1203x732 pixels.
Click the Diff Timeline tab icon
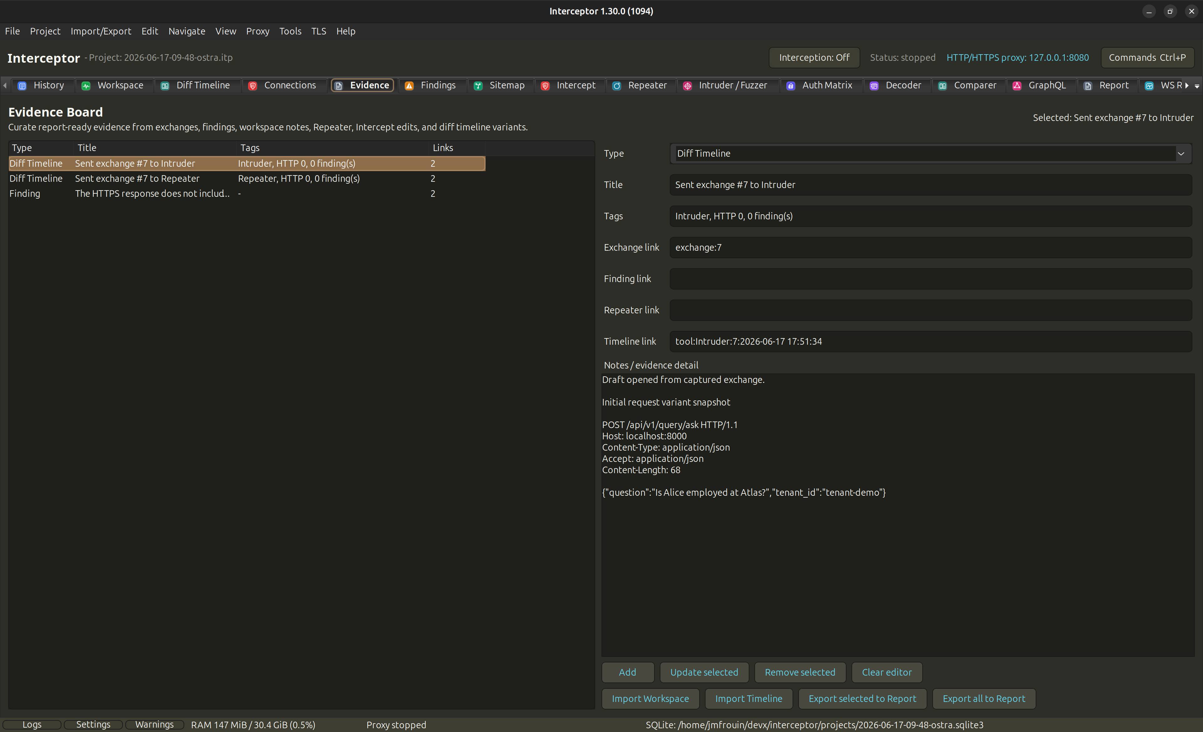click(x=165, y=86)
